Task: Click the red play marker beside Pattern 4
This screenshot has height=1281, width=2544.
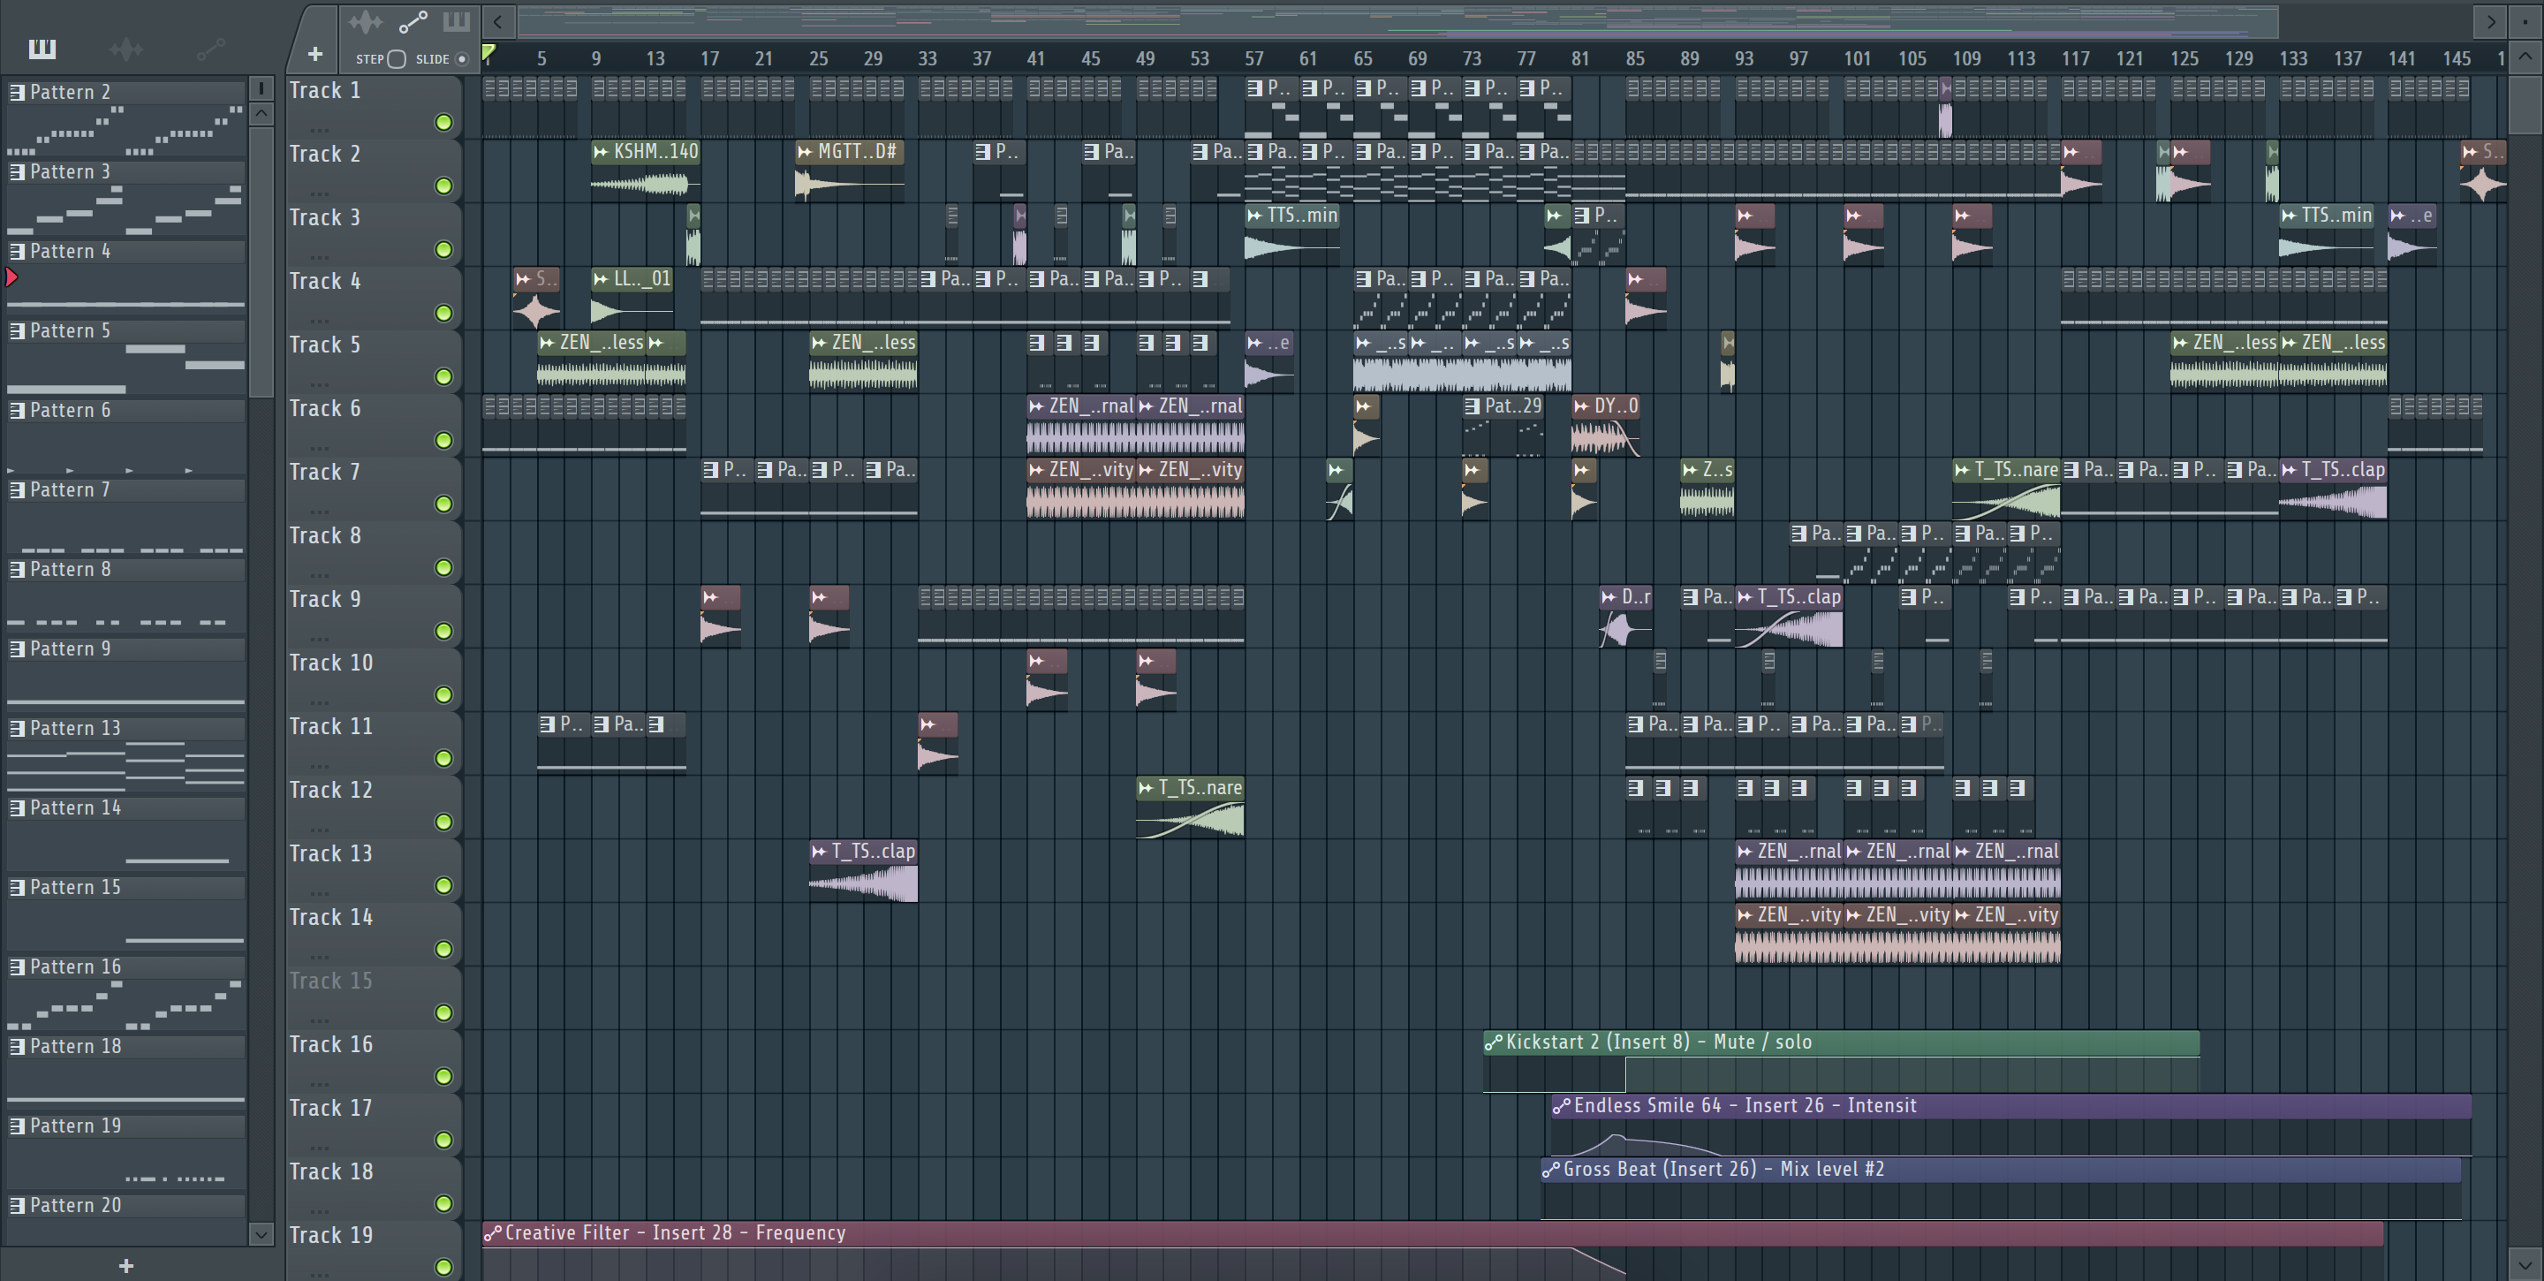Action: click(11, 277)
